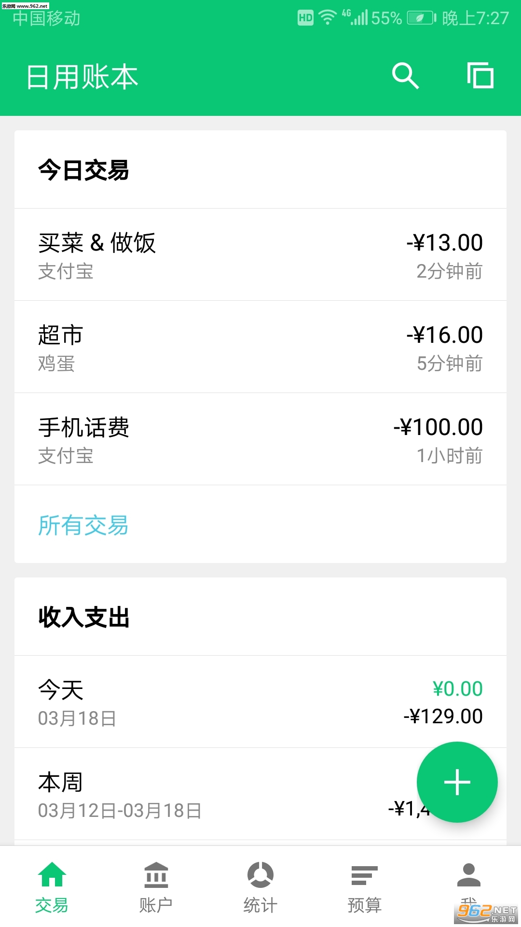Tap the 交易 home icon
Viewport: 521px width, 927px height.
[52, 875]
